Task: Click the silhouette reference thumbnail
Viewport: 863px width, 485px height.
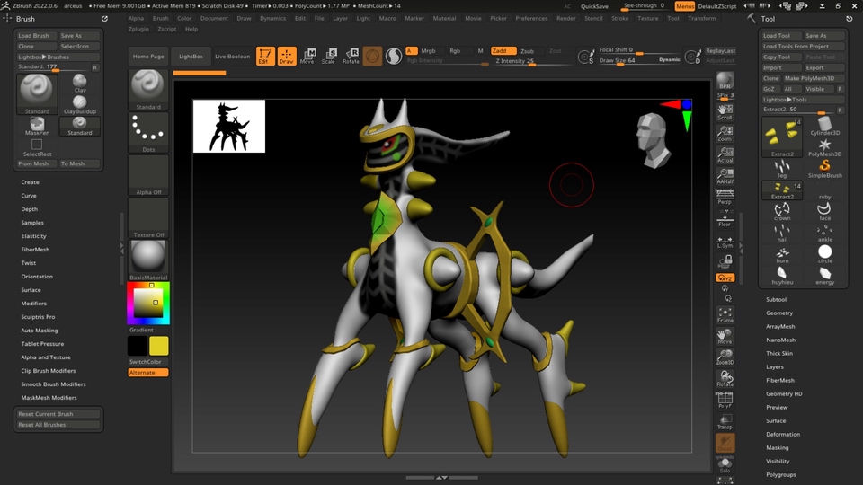Action: tap(229, 126)
